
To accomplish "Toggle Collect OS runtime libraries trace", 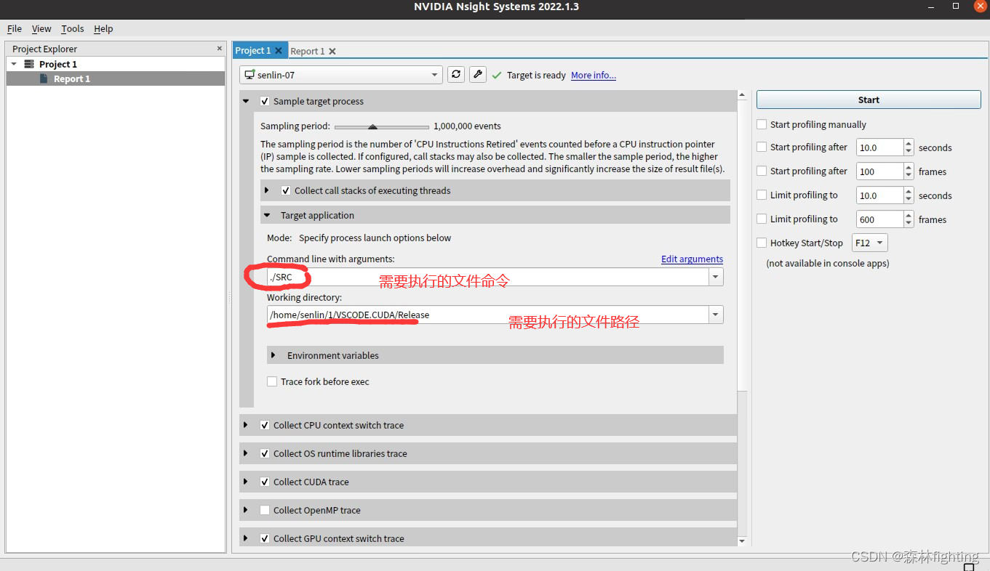I will click(265, 454).
